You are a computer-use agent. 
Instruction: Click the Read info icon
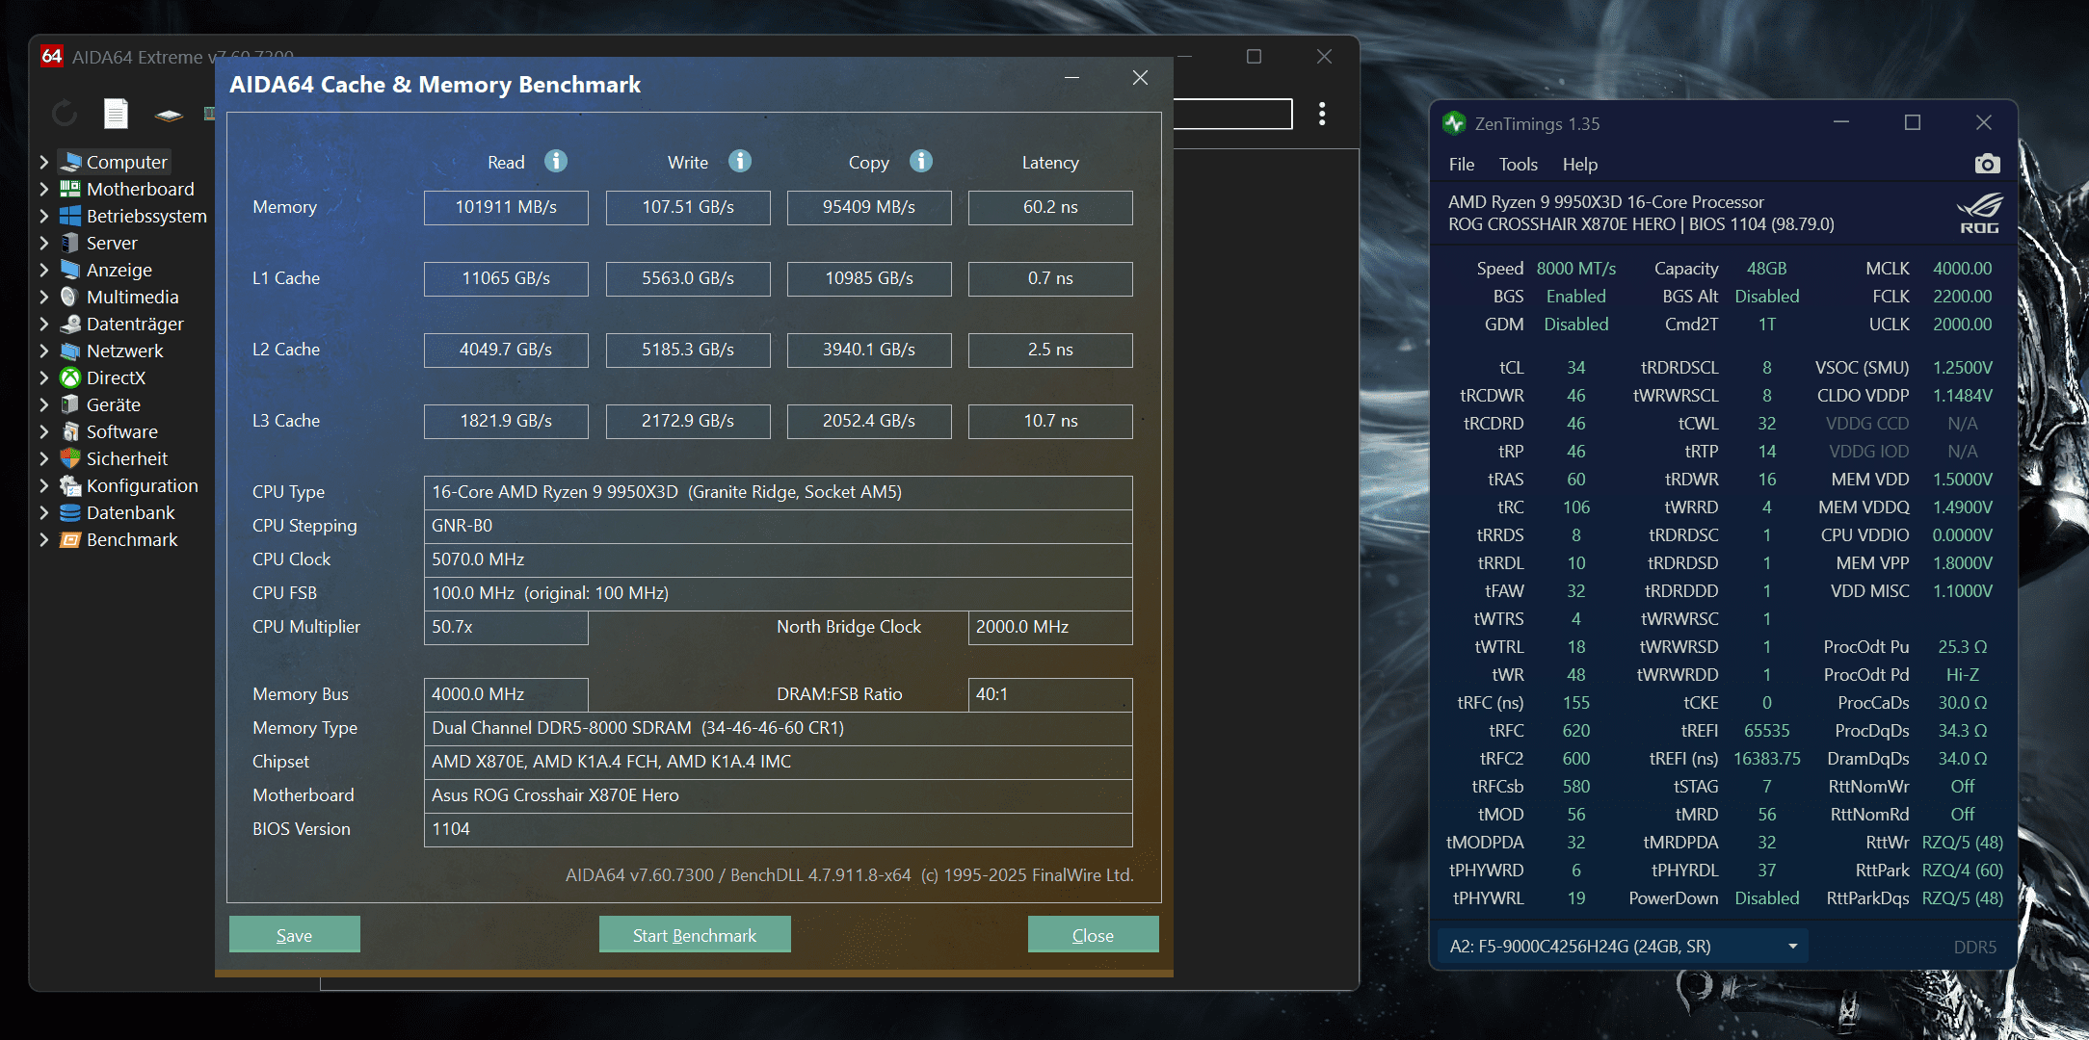[556, 161]
